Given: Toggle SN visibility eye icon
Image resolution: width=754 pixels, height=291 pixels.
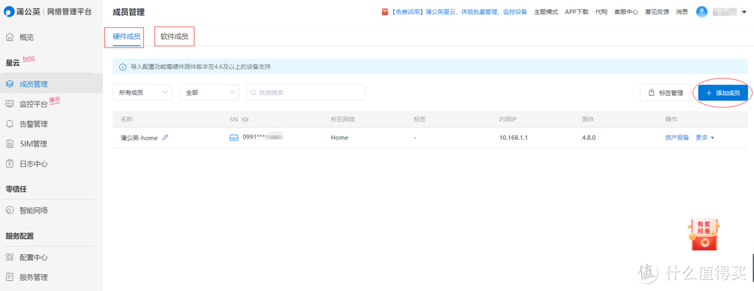Looking at the screenshot, I should pyautogui.click(x=245, y=119).
